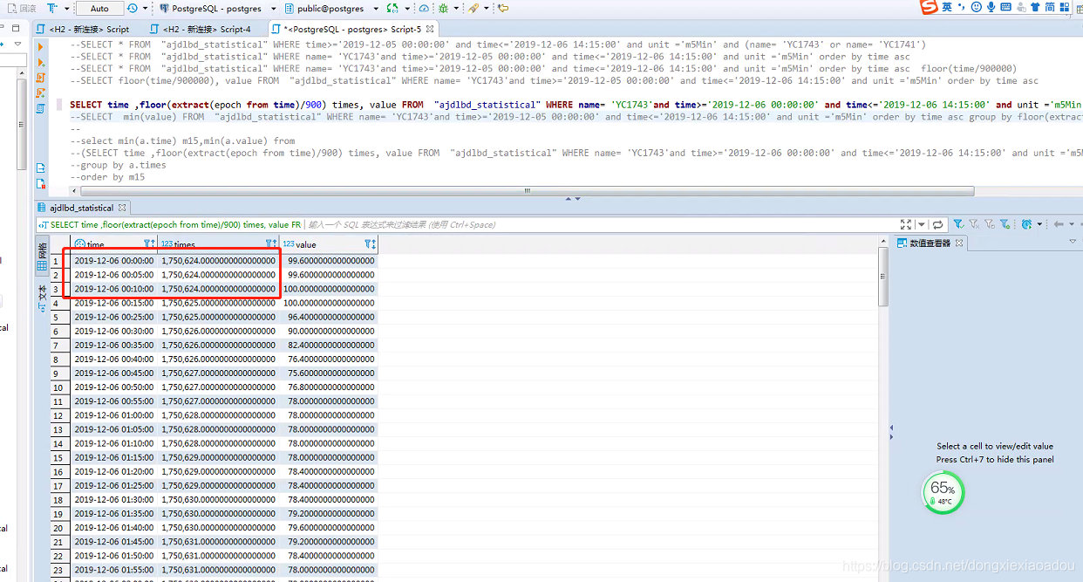Click the custom filters funnel plus icon
This screenshot has width=1083, height=582.
1005,224
